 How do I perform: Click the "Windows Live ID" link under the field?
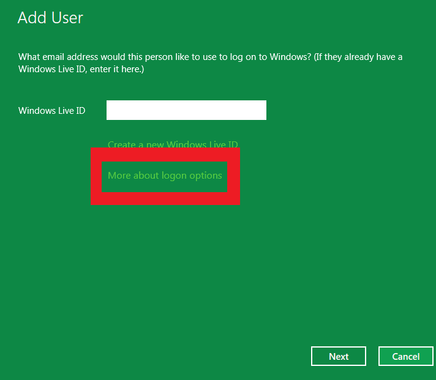click(x=202, y=144)
